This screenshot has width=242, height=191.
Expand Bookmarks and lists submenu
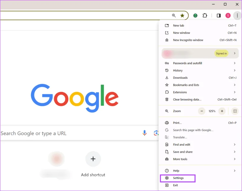tap(200, 85)
